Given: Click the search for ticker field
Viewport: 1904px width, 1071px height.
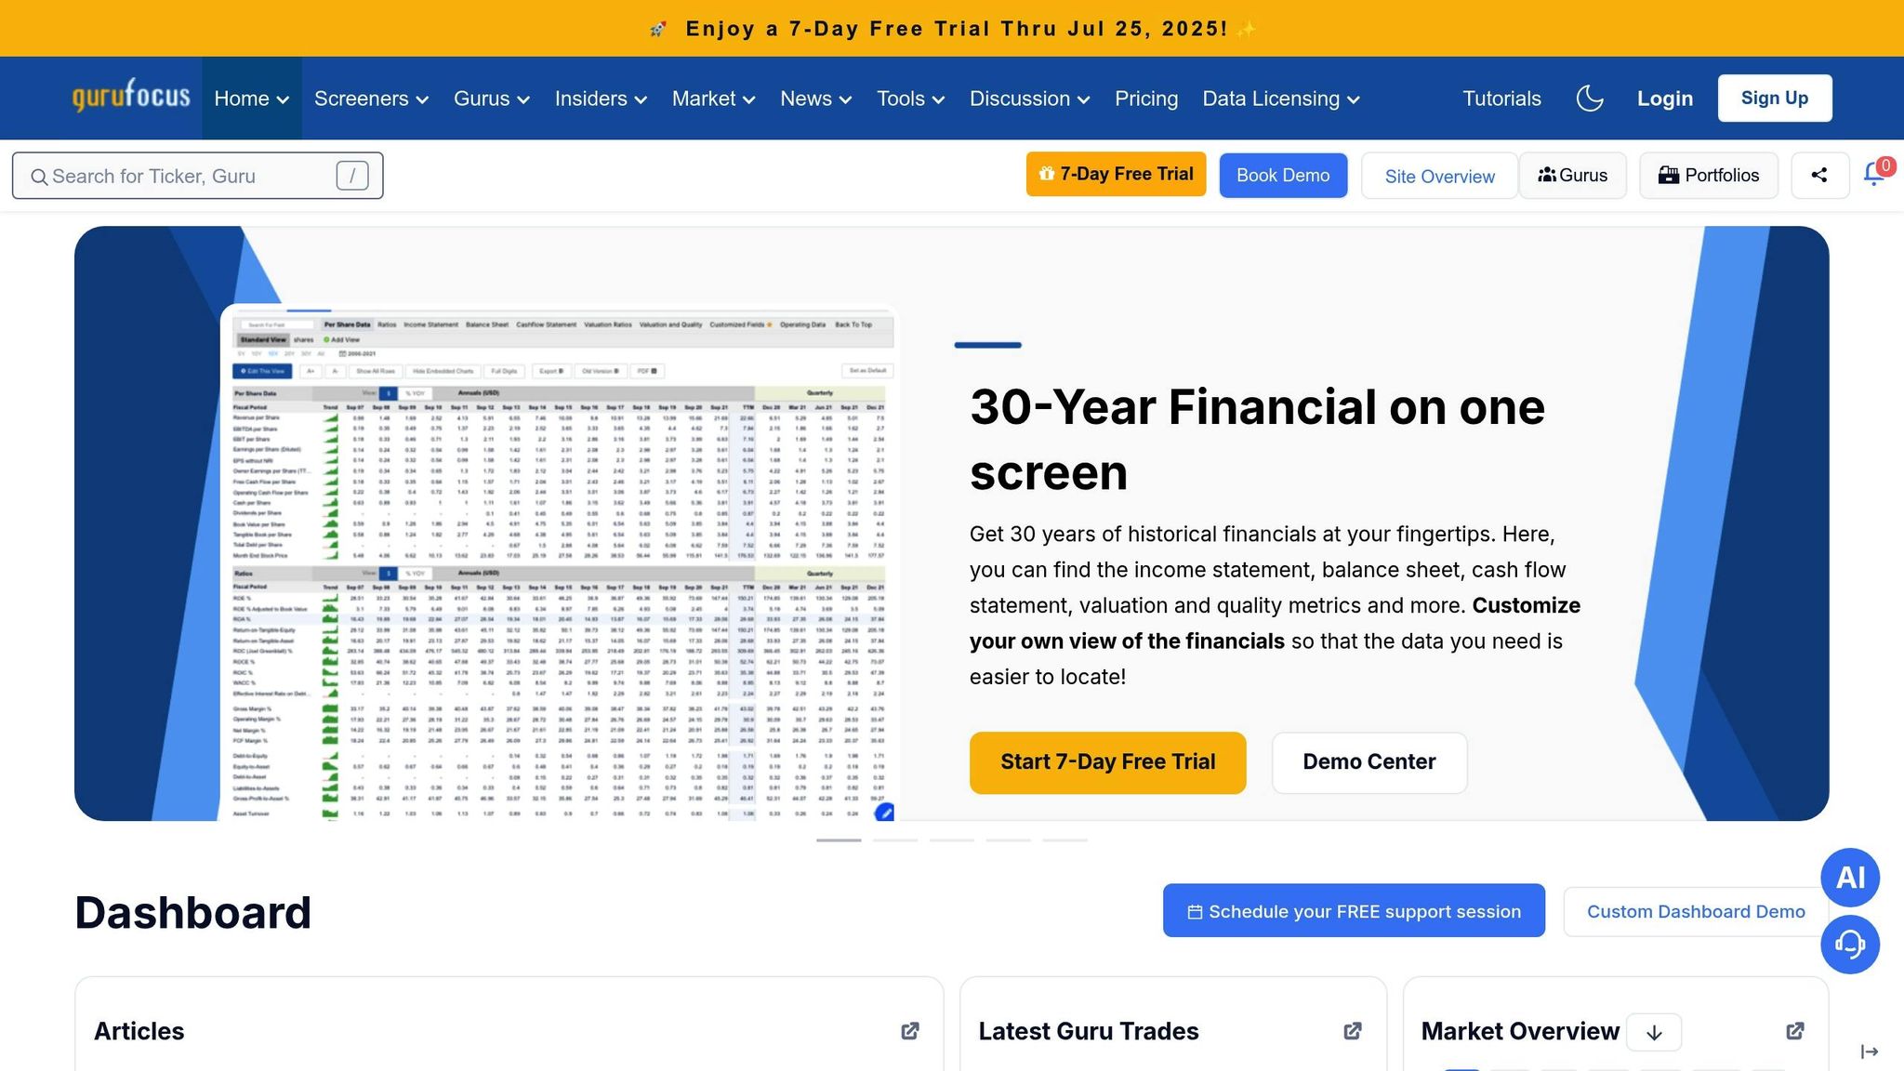Looking at the screenshot, I should tap(197, 176).
